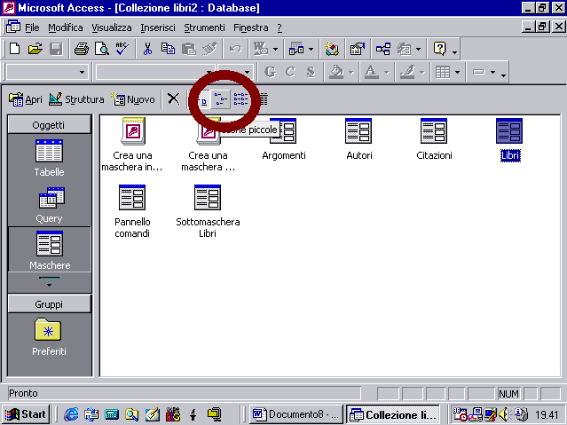Click the fill/back color bucket
The image size is (567, 425).
click(x=336, y=73)
